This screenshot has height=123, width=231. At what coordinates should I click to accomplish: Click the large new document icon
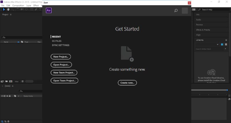pos(127,54)
